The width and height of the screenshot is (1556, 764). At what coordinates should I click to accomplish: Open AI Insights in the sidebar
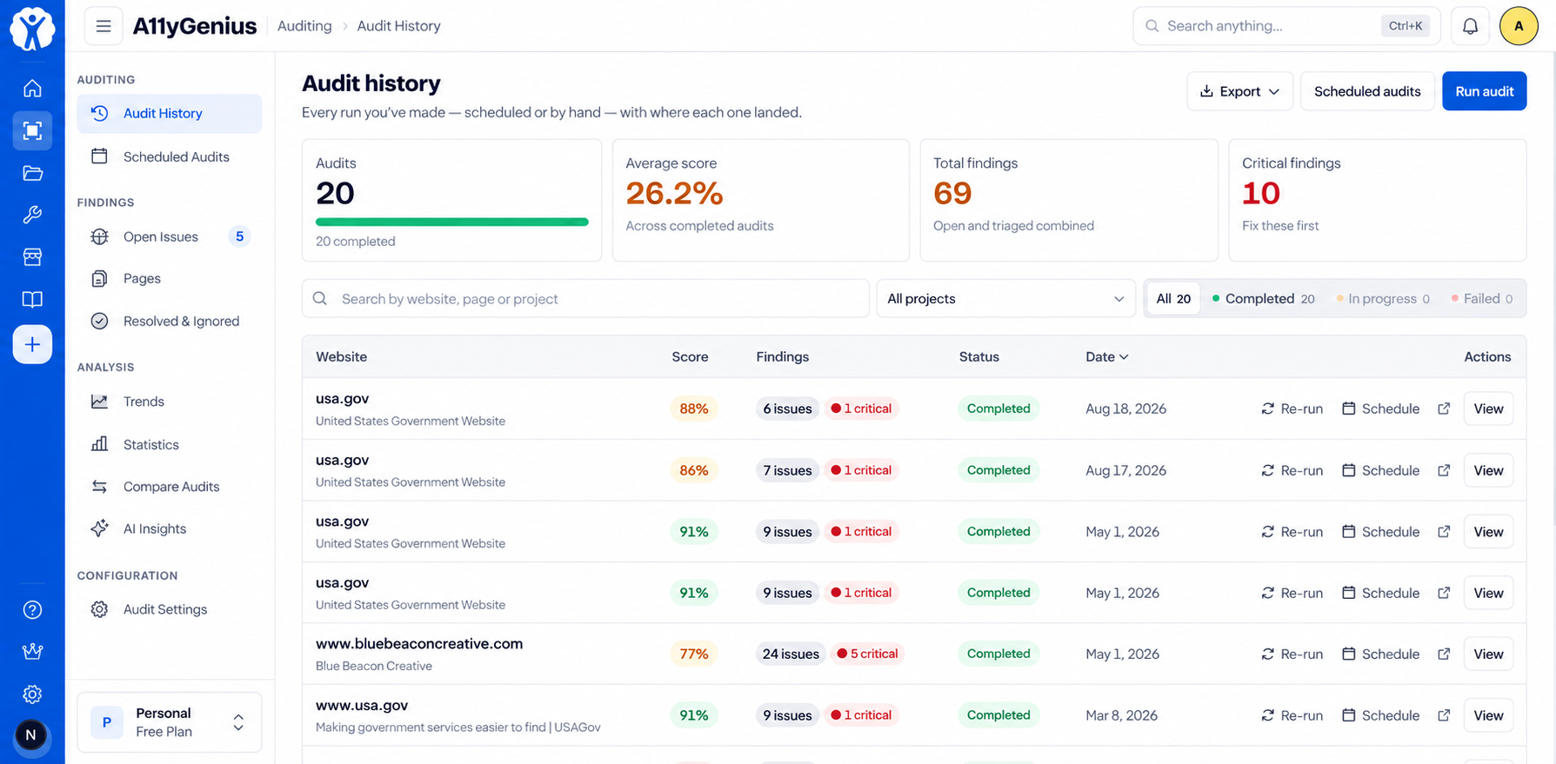(170, 528)
